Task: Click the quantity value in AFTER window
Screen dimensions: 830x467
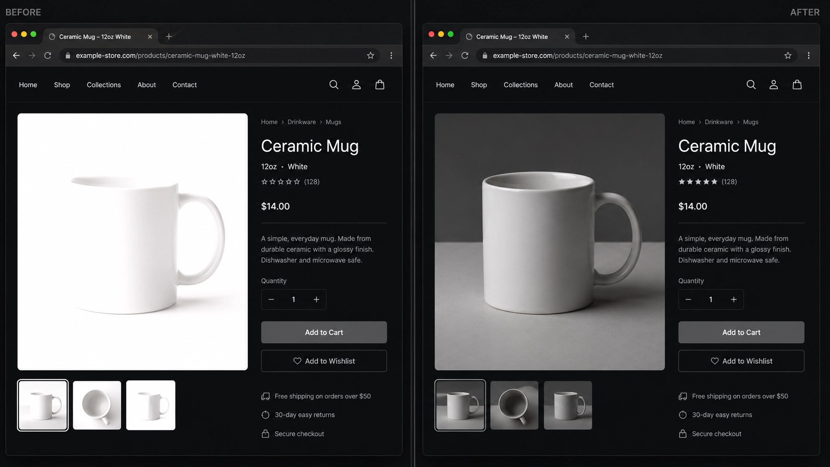Action: click(x=711, y=299)
